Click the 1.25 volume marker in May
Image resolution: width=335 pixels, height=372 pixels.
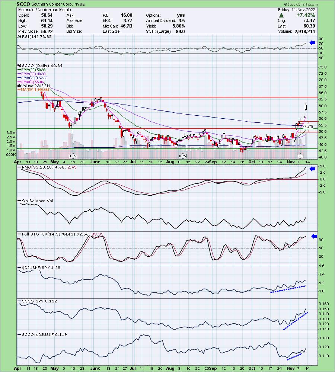(x=73, y=156)
